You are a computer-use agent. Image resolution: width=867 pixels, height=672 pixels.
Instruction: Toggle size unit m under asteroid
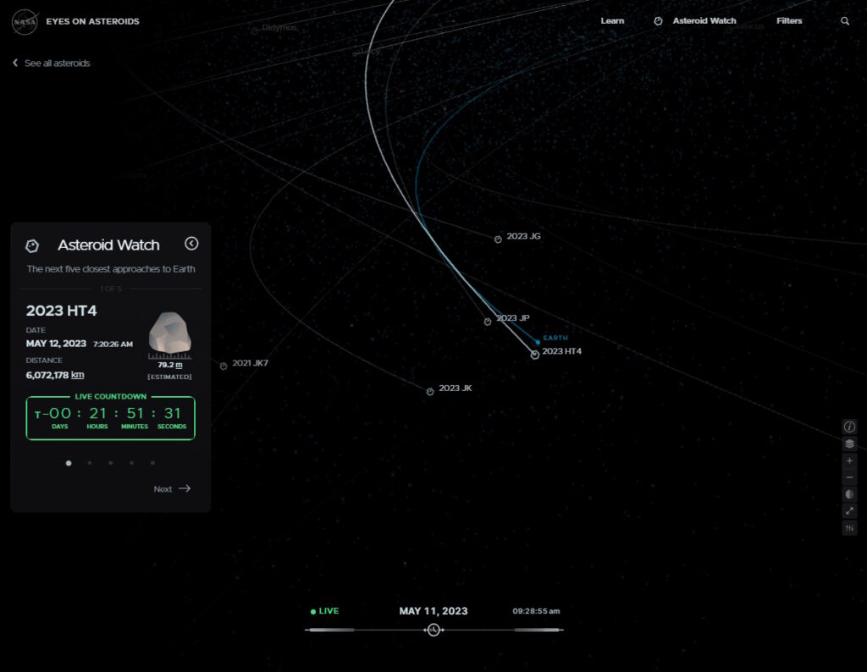179,365
